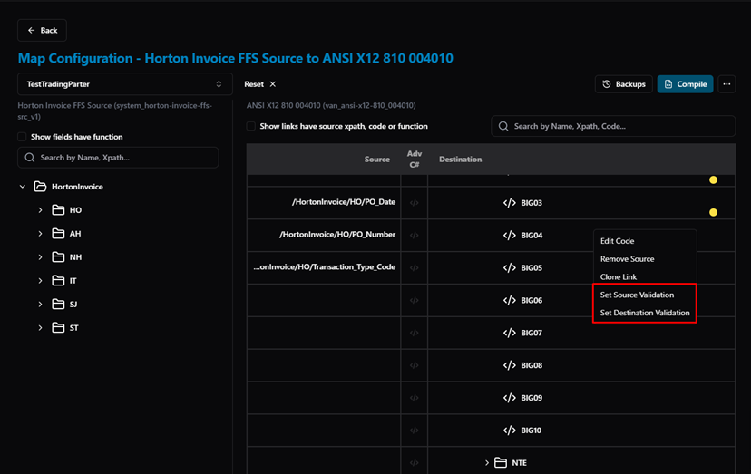Image resolution: width=751 pixels, height=474 pixels.
Task: Choose Set Destination Validation menu item
Action: click(x=645, y=313)
